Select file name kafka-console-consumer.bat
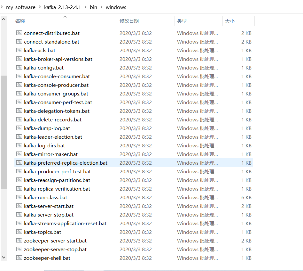The image size is (303, 271). (x=57, y=76)
